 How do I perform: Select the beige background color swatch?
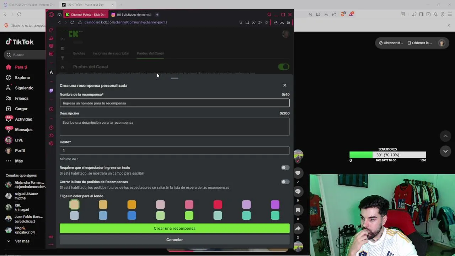(74, 204)
